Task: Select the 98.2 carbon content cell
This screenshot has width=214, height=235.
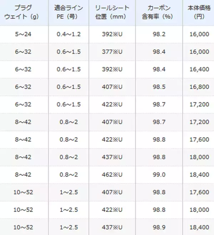Action: 159,34
